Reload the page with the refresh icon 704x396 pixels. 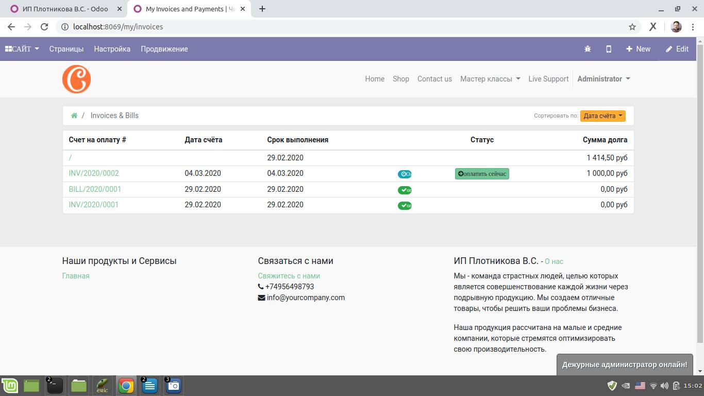click(x=44, y=27)
